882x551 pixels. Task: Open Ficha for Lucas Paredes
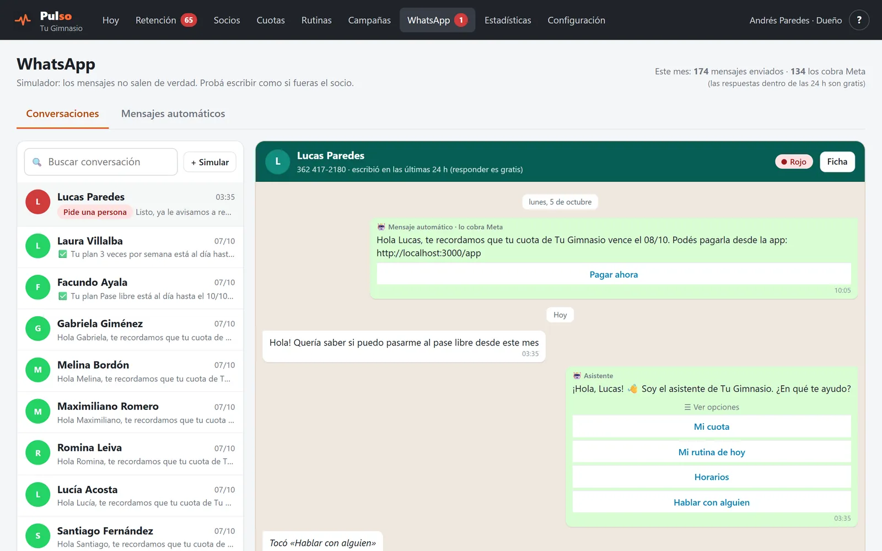(837, 161)
